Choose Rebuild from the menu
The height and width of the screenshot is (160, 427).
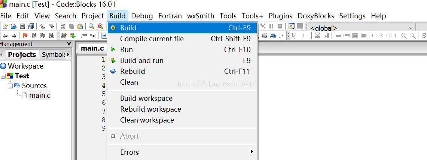click(x=182, y=72)
